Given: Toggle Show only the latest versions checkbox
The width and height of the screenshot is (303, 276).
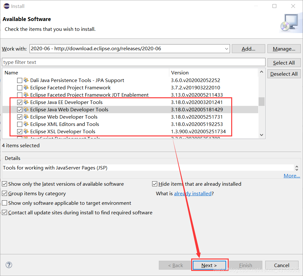Looking at the screenshot, I should click(4, 184).
